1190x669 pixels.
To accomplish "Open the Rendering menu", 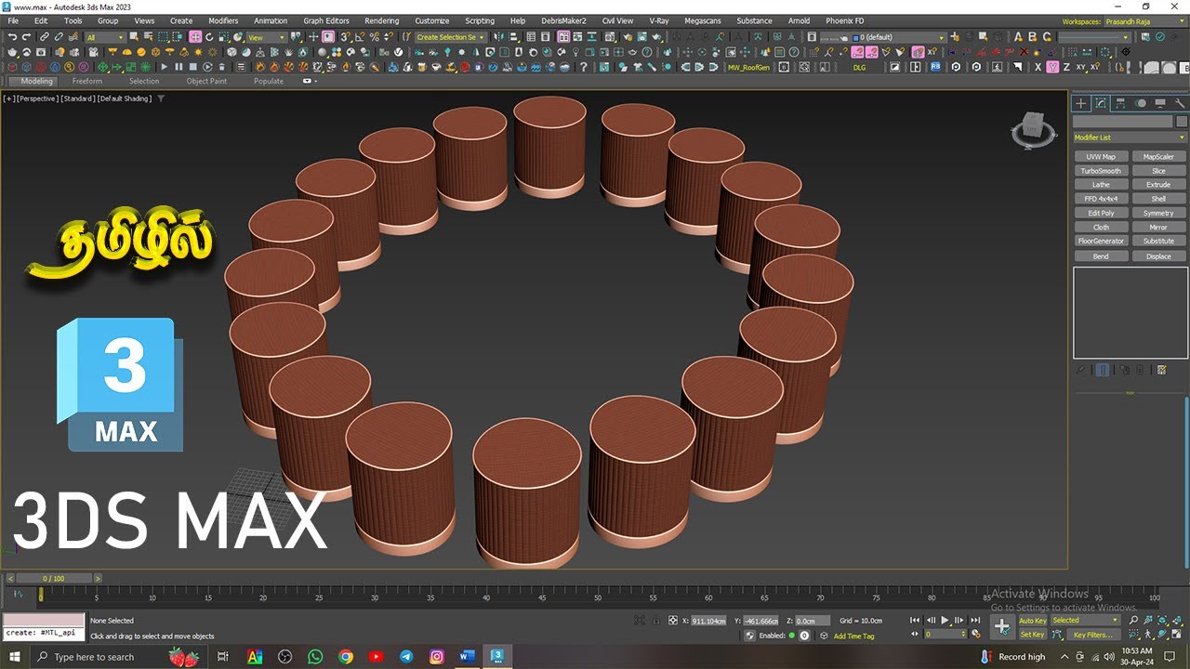I will pos(381,20).
